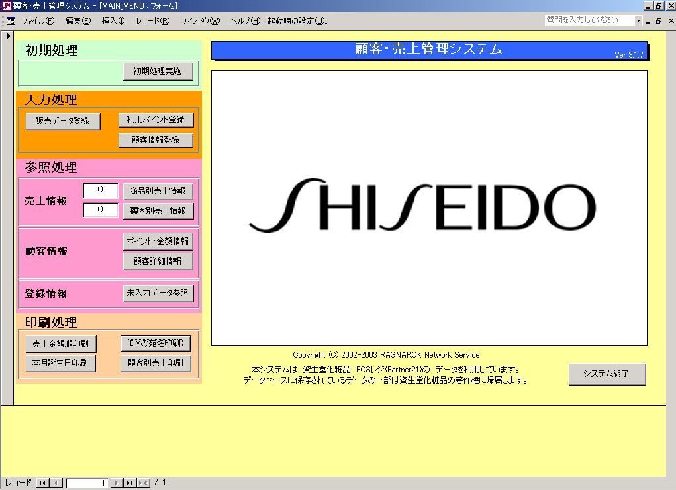Click the record number field in navigation bar

87,483
